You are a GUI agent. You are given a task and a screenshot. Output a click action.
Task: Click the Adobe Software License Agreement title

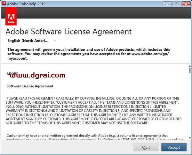coord(68,32)
